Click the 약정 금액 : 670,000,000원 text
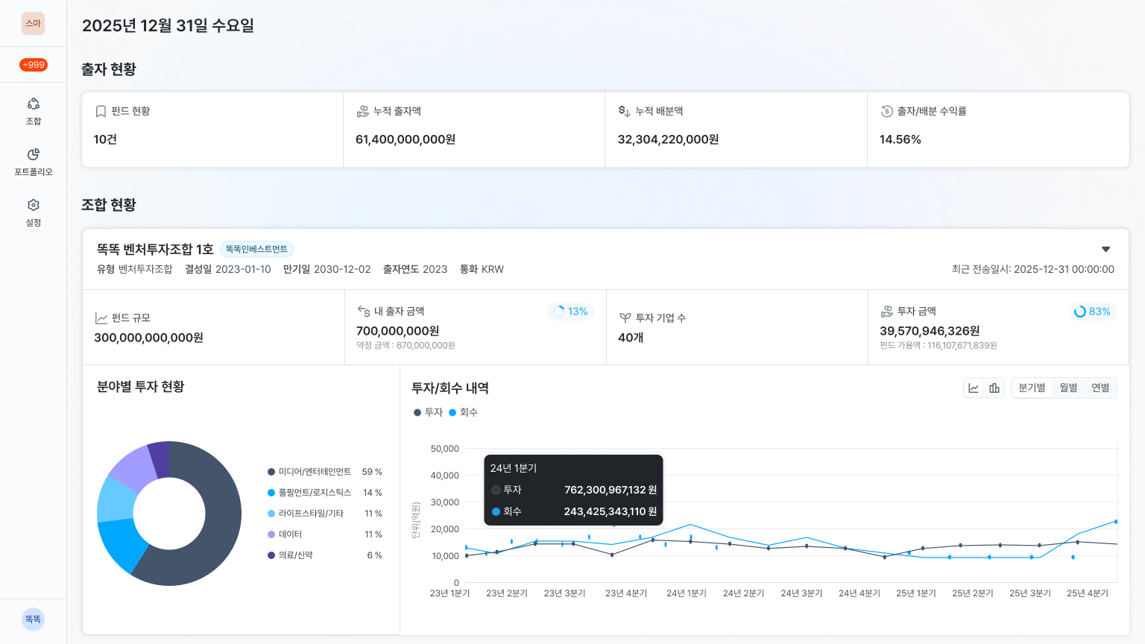This screenshot has height=644, width=1145. point(406,346)
